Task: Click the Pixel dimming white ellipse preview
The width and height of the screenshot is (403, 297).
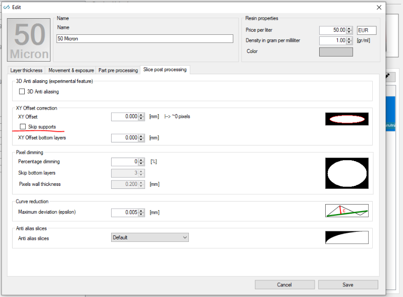Action: [347, 173]
